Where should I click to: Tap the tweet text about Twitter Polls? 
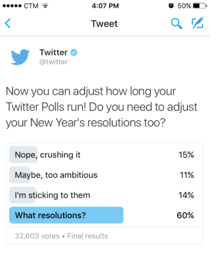pos(101,107)
